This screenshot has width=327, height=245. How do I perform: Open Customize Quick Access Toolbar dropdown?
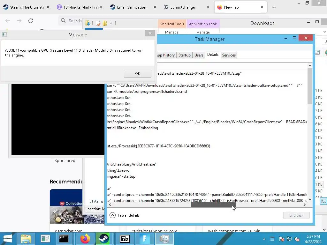[x=111, y=24]
